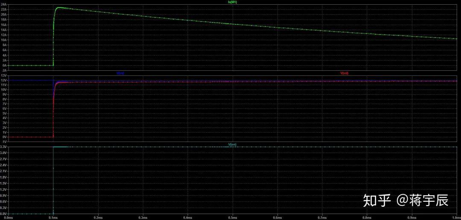Click the -1V voltage axis label

click(4, 142)
